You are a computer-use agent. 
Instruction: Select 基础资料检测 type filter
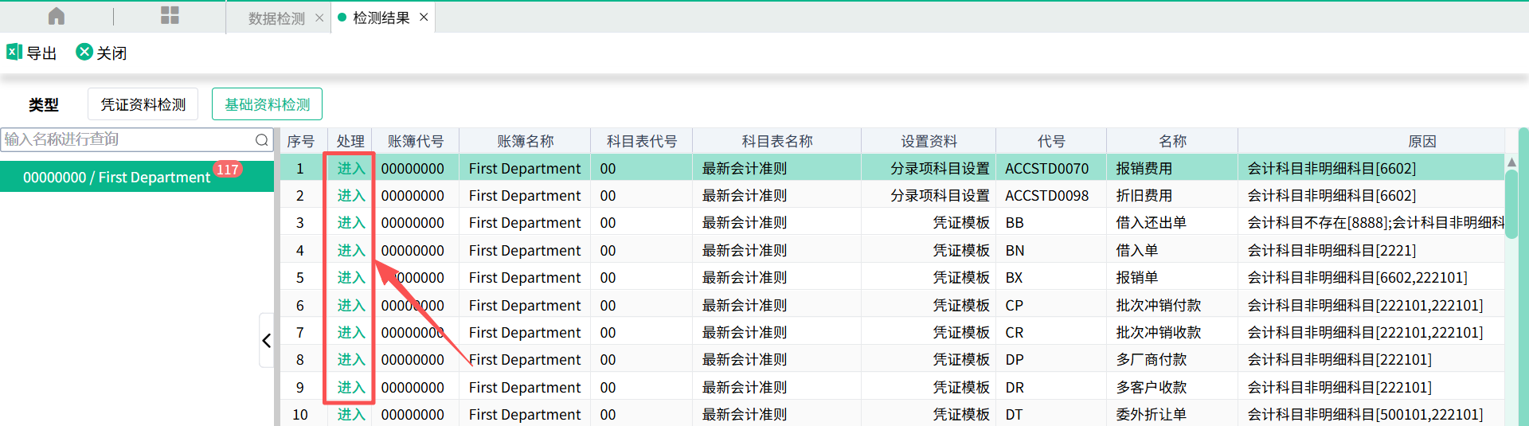click(x=267, y=104)
